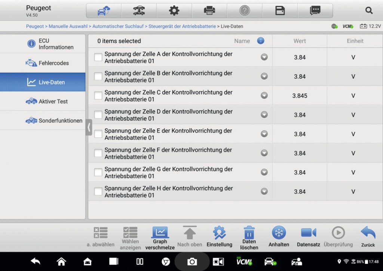Click the printer icon in top toolbar

point(209,10)
